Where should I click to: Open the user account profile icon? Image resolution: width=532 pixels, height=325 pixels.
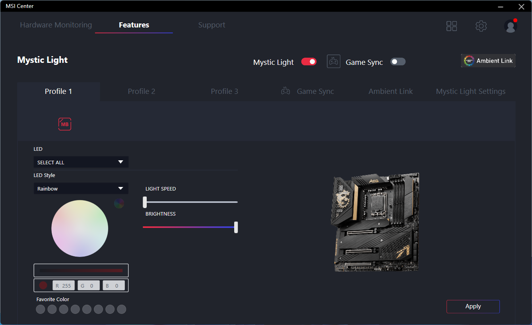[x=511, y=26]
